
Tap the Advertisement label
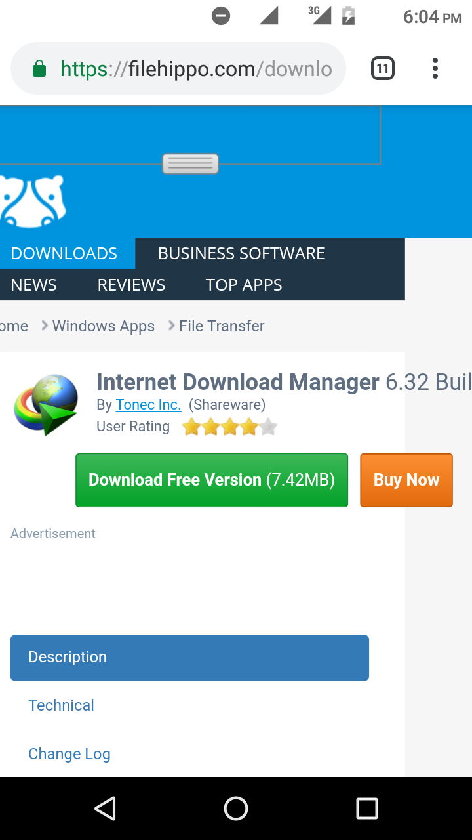53,534
